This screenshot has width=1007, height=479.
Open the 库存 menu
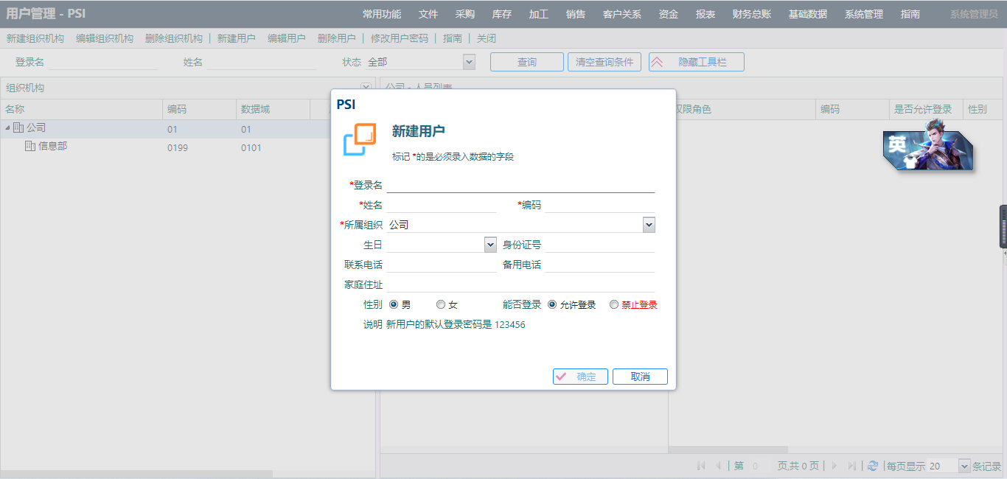(502, 14)
